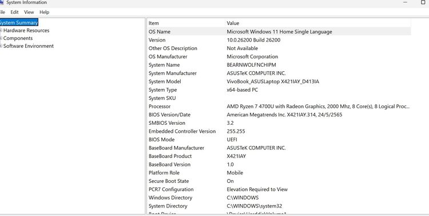Screen dimensions: 429x216
Task: Select the BIOS Mode row label
Action: pos(161,140)
